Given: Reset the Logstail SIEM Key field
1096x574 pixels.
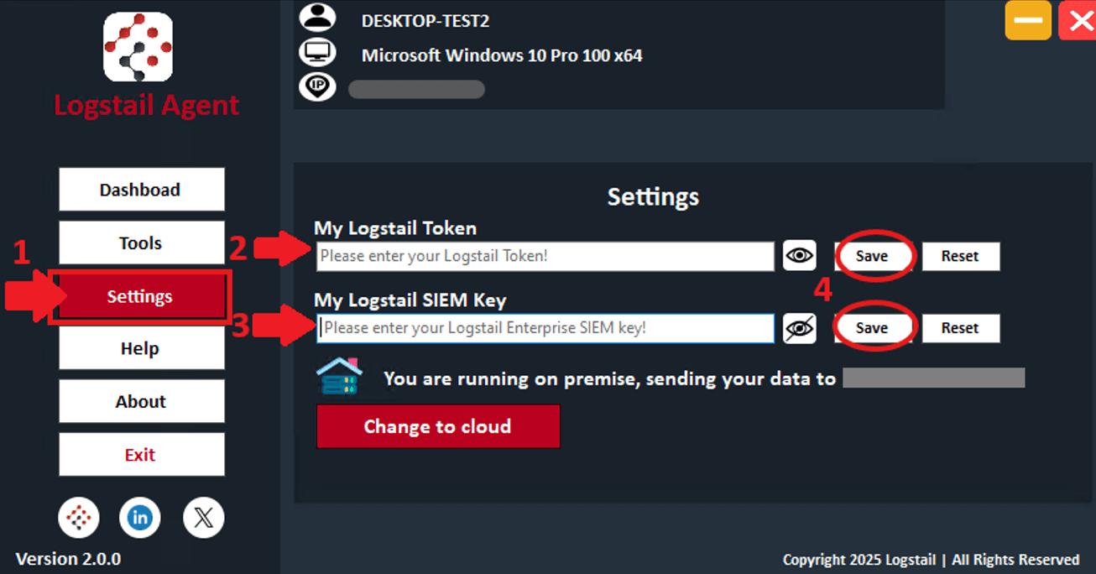Looking at the screenshot, I should (x=961, y=328).
